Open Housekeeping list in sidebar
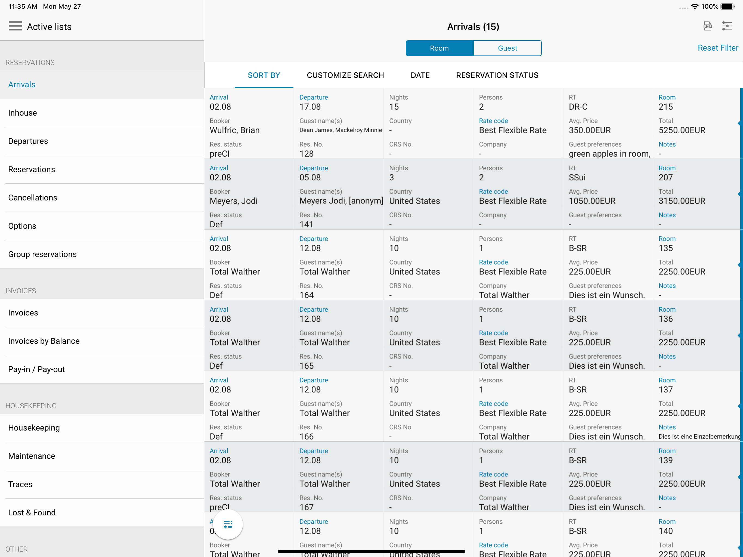 (x=34, y=428)
